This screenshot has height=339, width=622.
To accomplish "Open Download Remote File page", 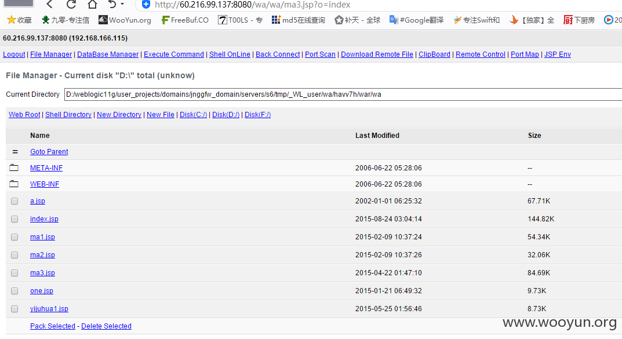I will click(x=377, y=54).
